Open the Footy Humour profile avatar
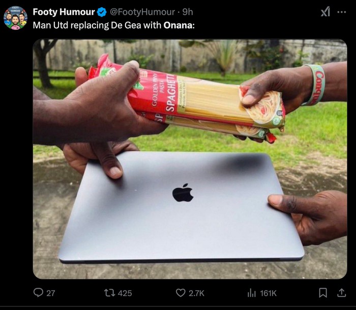This screenshot has height=310, width=356. pos(15,18)
